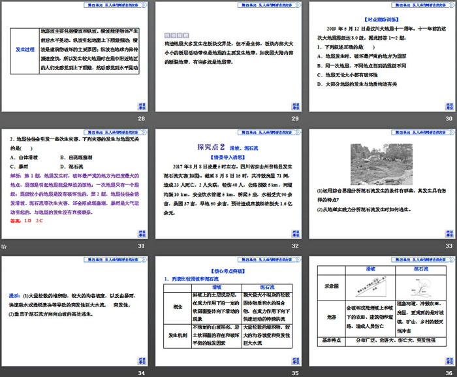Select slide 32 thumbnail titled 探究点2
Screen dimensions: 457x377
click(228, 184)
